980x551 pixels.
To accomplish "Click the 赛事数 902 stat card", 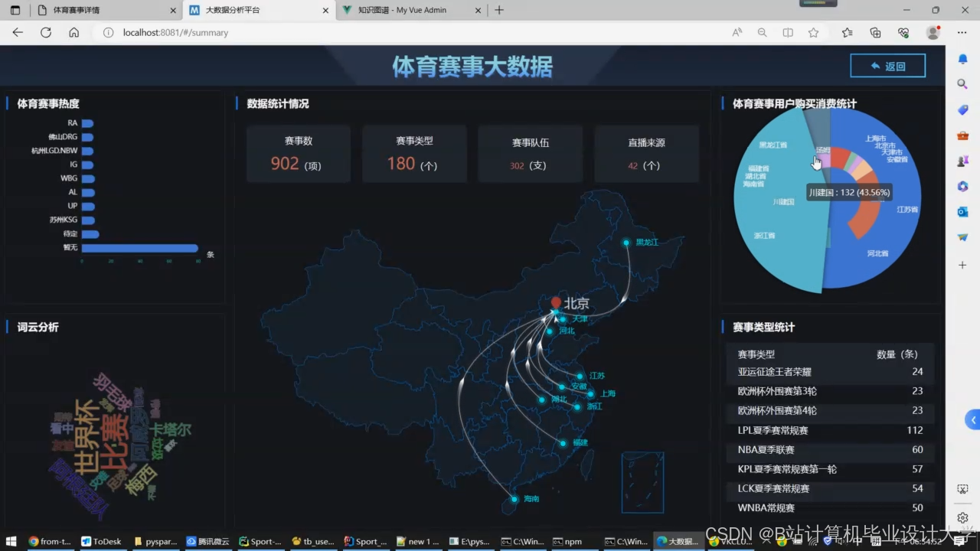I will pyautogui.click(x=299, y=154).
